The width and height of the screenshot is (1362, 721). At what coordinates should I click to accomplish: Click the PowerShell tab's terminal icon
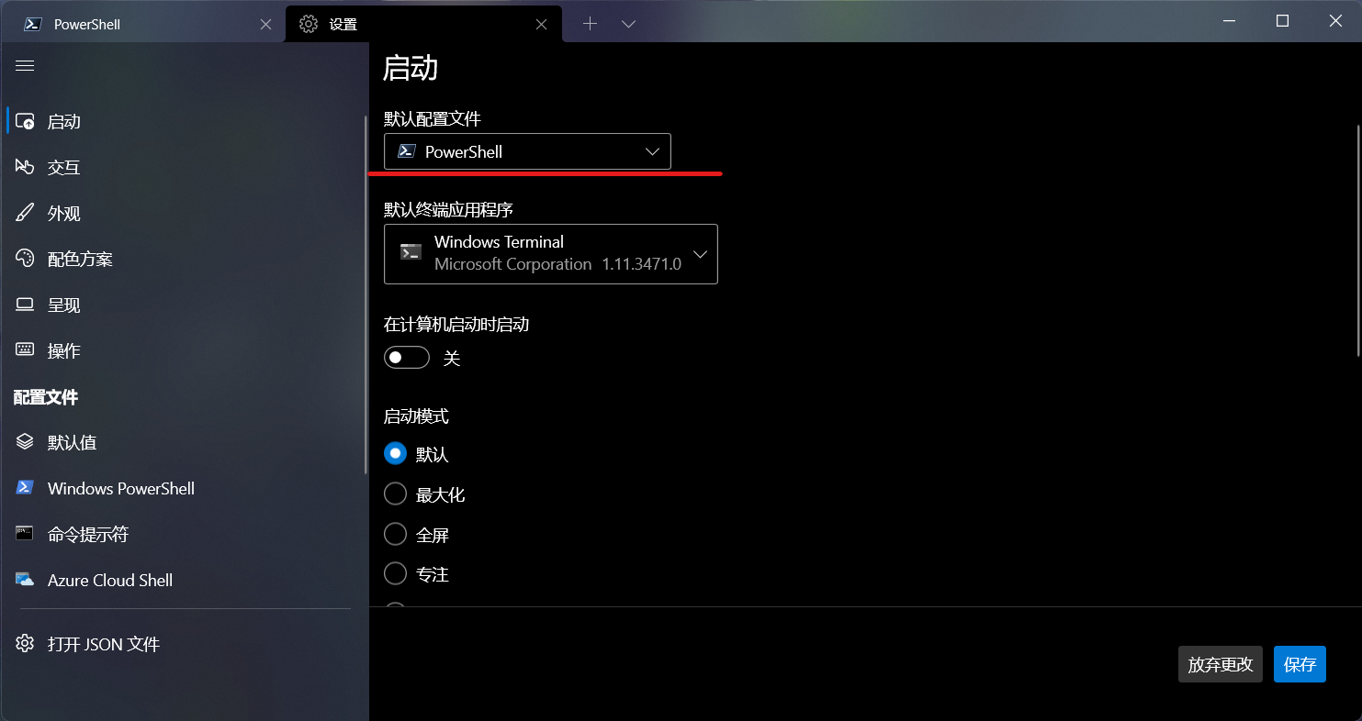click(x=33, y=24)
